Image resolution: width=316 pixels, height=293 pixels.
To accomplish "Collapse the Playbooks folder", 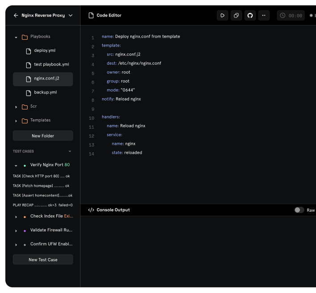I will point(16,37).
